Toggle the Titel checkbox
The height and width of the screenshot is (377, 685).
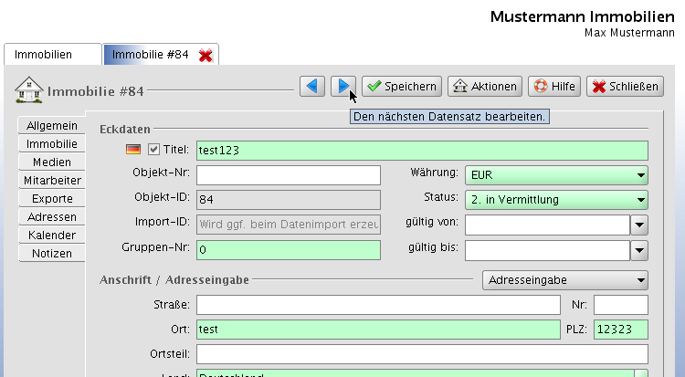(x=153, y=150)
